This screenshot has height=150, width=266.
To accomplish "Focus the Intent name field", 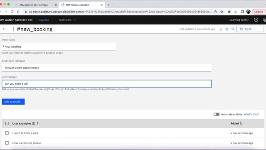I will [x=59, y=47].
